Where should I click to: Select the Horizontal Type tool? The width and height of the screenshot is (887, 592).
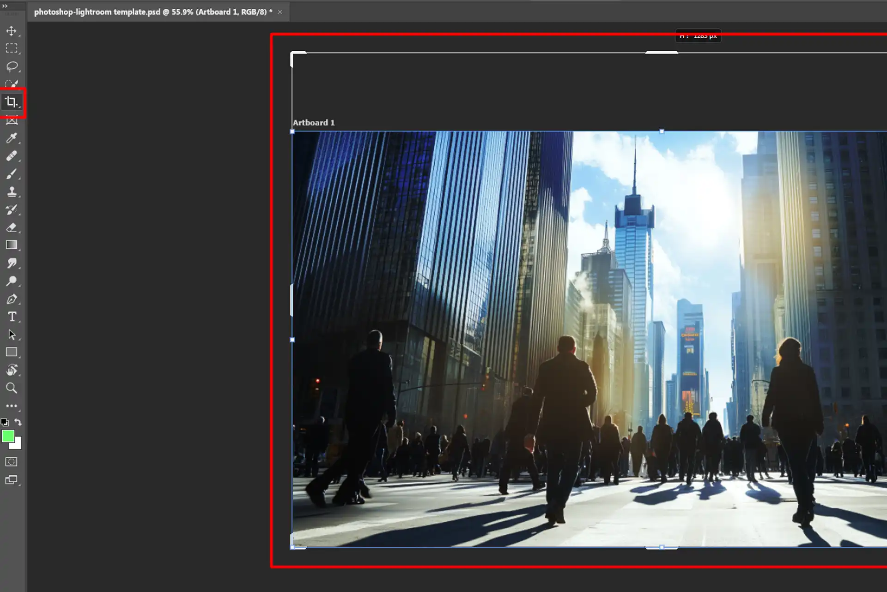pyautogui.click(x=12, y=317)
